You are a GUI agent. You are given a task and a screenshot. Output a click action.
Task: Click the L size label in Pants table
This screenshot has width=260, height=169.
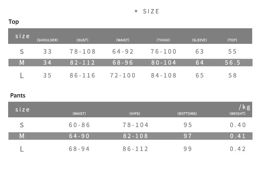(22, 149)
